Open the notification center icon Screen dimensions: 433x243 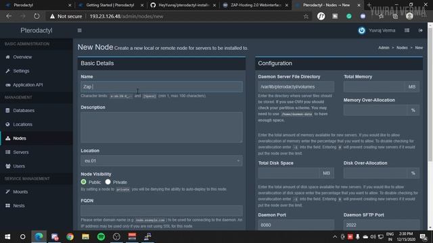point(423,237)
